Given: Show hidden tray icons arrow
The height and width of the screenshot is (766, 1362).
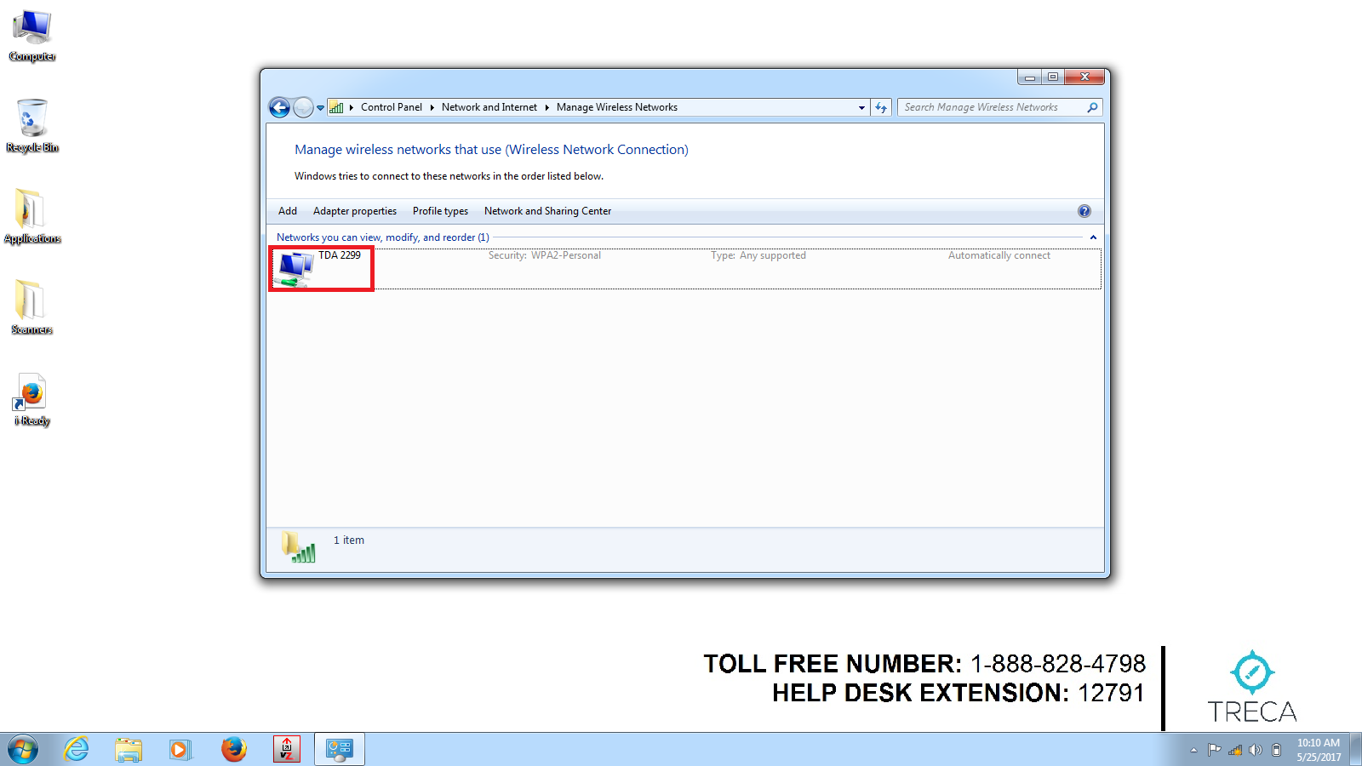Looking at the screenshot, I should coord(1193,750).
